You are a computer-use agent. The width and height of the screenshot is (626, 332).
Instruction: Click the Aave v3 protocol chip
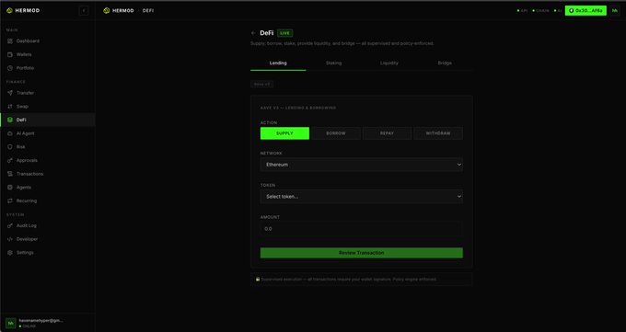point(261,85)
